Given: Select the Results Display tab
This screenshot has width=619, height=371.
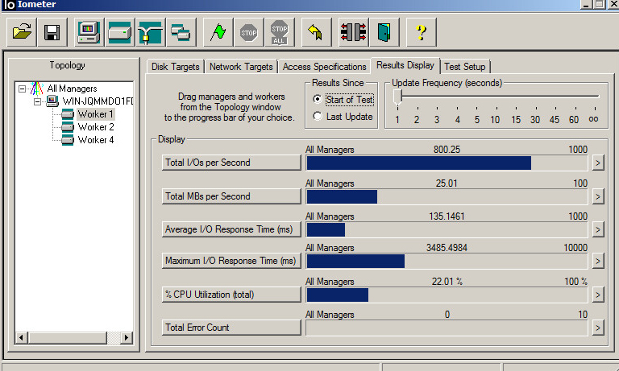Looking at the screenshot, I should click(x=405, y=65).
